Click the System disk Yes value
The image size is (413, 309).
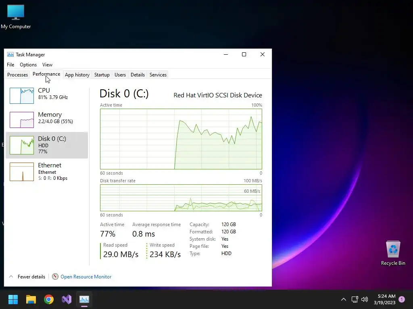(225, 239)
